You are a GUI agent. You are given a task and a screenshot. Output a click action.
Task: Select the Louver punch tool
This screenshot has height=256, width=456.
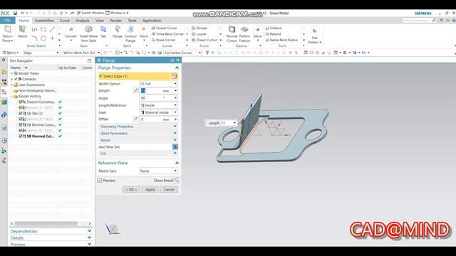pyautogui.click(x=199, y=34)
